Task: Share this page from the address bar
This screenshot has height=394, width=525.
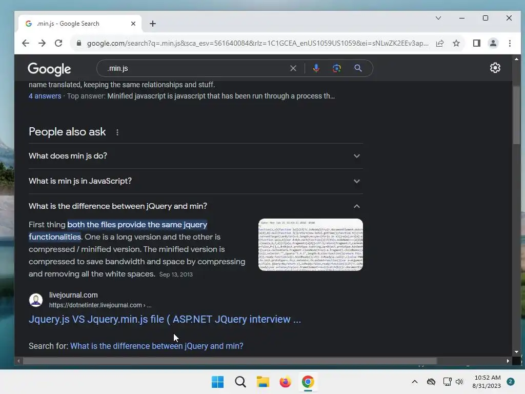Action: pyautogui.click(x=439, y=43)
